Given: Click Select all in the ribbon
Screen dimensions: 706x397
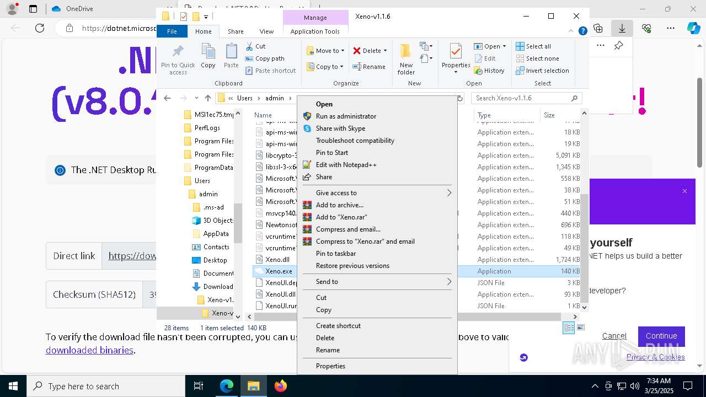Looking at the screenshot, I should tap(533, 46).
